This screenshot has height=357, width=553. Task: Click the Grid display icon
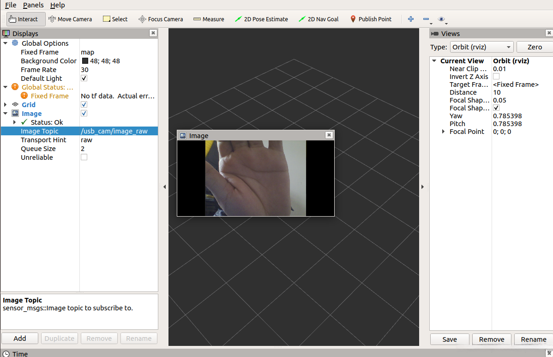tap(15, 104)
